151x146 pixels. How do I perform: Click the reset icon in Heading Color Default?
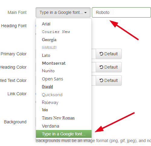[x=101, y=67]
